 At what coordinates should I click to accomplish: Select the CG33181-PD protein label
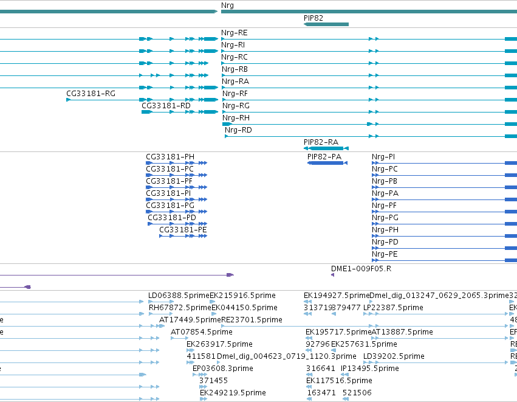172,218
